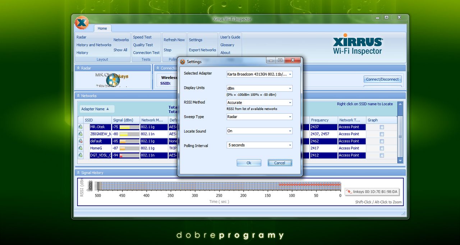Click the DGT_VDSL signal strength bar
The image size is (460, 245).
pyautogui.click(x=129, y=155)
